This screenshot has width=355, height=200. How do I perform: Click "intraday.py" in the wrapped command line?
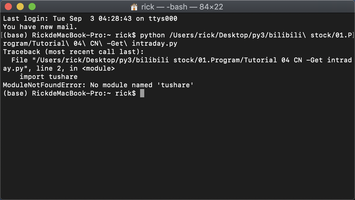point(154,43)
